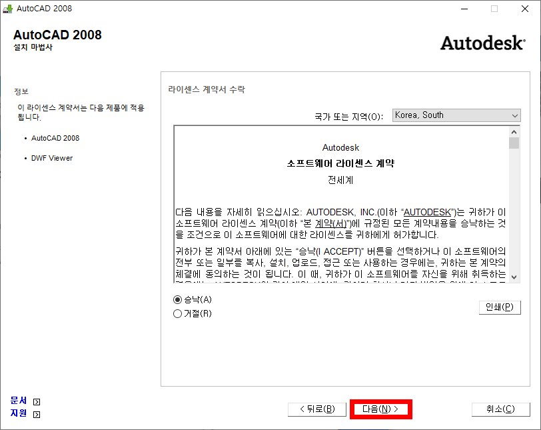Image resolution: width=541 pixels, height=430 pixels.
Task: Select the 승낙(A) accept radio button
Action: click(x=177, y=299)
